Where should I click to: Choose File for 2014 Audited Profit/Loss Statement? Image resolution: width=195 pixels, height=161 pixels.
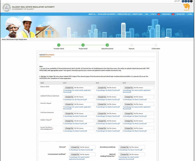[x=129, y=97]
